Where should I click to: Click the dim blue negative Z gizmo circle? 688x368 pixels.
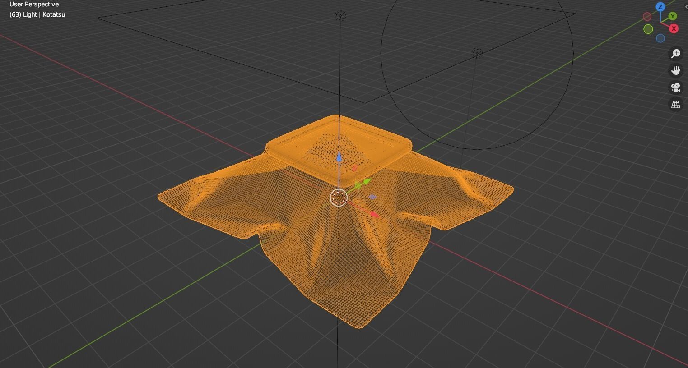pos(660,38)
